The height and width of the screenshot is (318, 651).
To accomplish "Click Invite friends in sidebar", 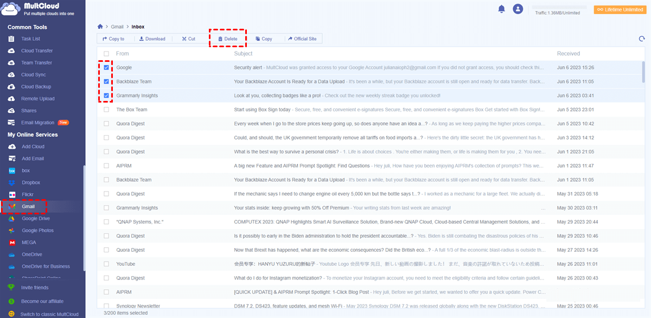I will (x=35, y=288).
